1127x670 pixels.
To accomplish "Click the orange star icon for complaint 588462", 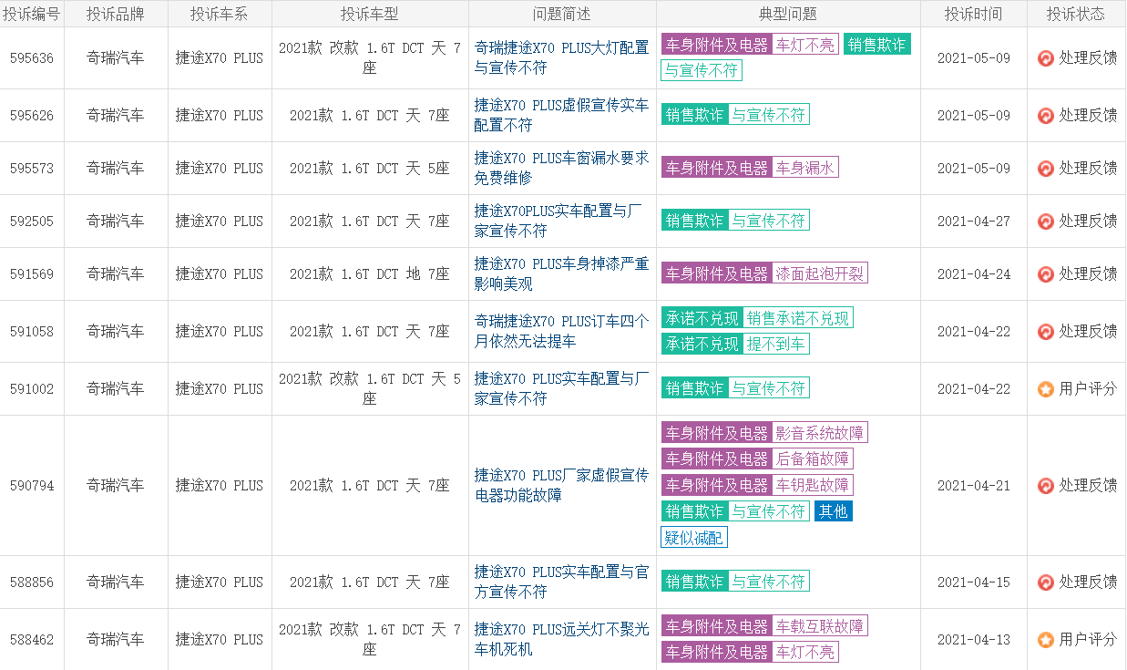I will pos(1046,640).
